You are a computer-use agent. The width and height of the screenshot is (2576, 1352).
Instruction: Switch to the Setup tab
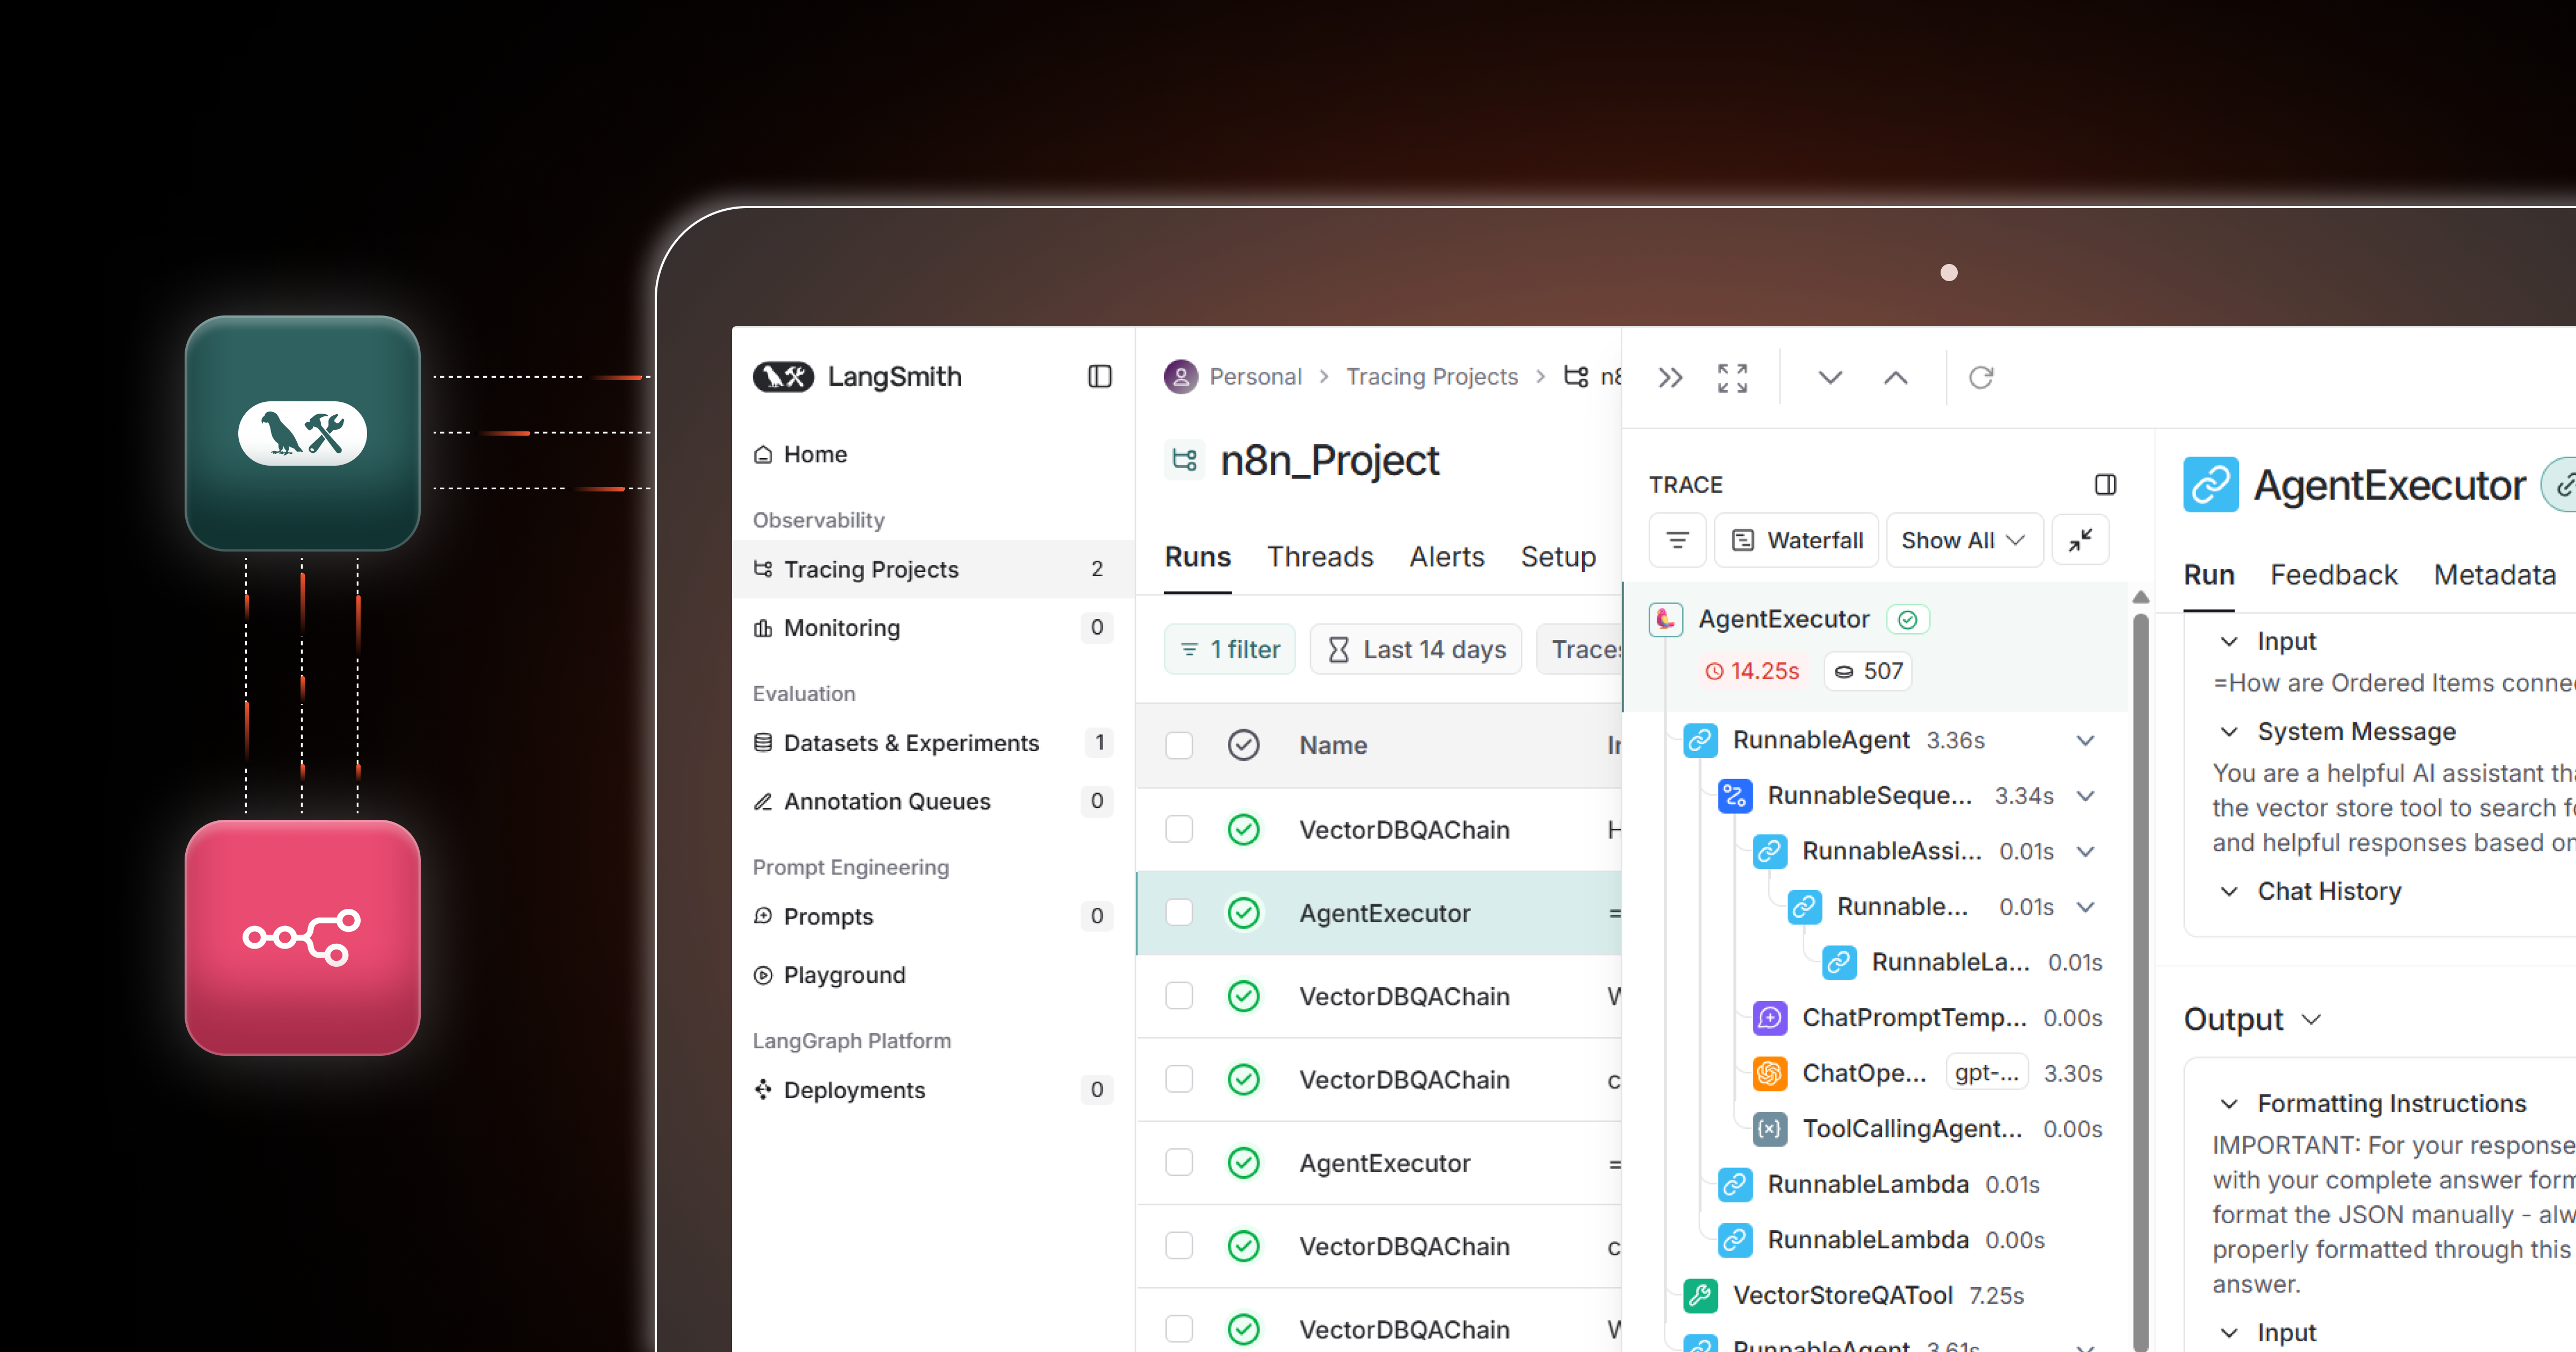(x=1558, y=557)
